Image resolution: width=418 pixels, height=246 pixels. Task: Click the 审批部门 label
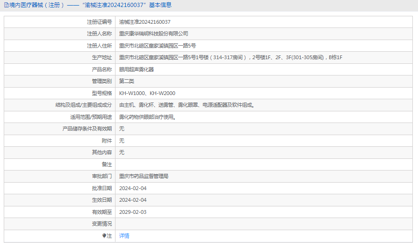[102, 177]
